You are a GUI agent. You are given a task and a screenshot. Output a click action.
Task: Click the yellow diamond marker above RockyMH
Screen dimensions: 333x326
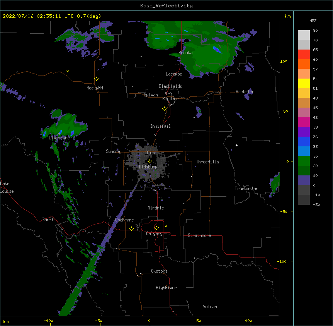pos(96,79)
